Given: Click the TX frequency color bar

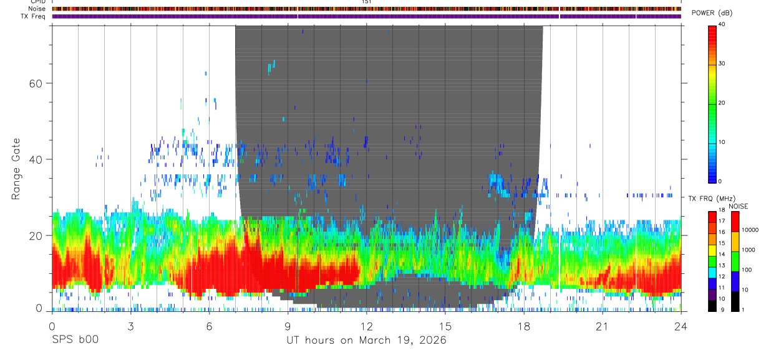Looking at the screenshot, I should point(712,261).
